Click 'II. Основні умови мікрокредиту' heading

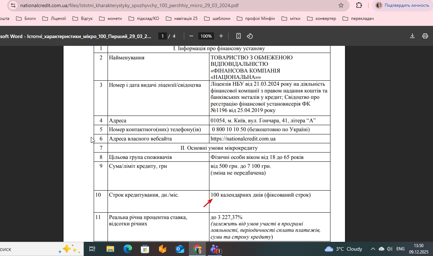tap(219, 148)
